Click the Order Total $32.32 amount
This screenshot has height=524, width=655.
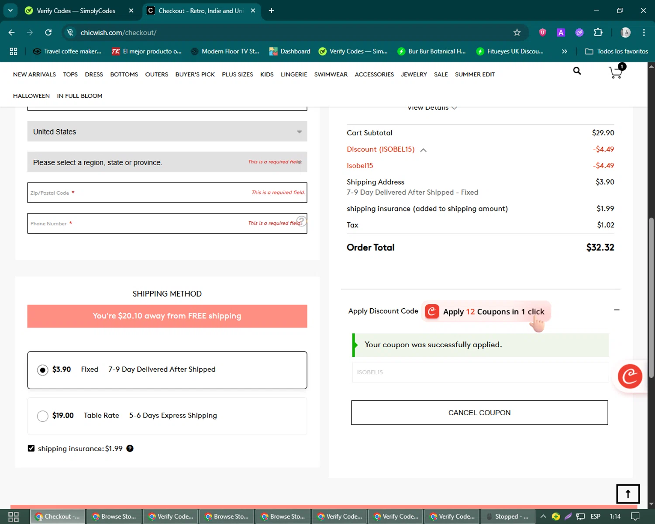pyautogui.click(x=600, y=247)
